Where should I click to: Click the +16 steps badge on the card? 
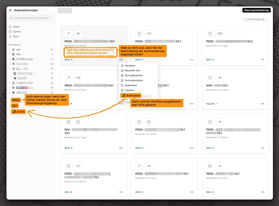pyautogui.click(x=78, y=77)
